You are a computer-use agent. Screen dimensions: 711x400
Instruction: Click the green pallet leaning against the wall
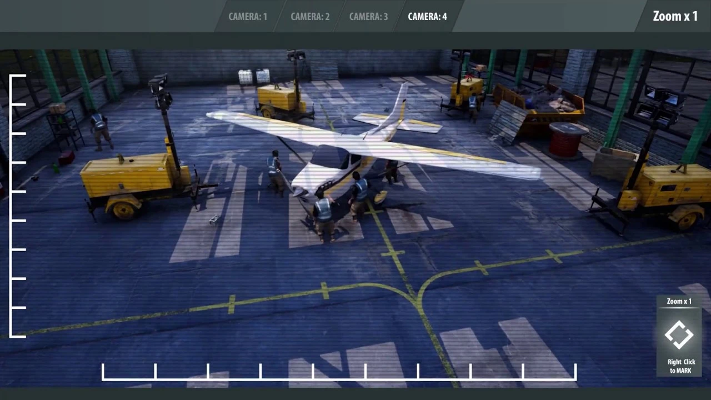[503, 119]
